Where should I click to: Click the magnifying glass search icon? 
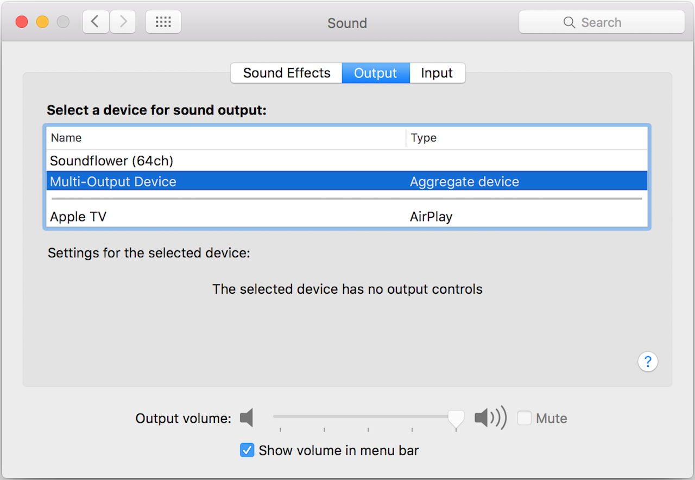pyautogui.click(x=569, y=22)
